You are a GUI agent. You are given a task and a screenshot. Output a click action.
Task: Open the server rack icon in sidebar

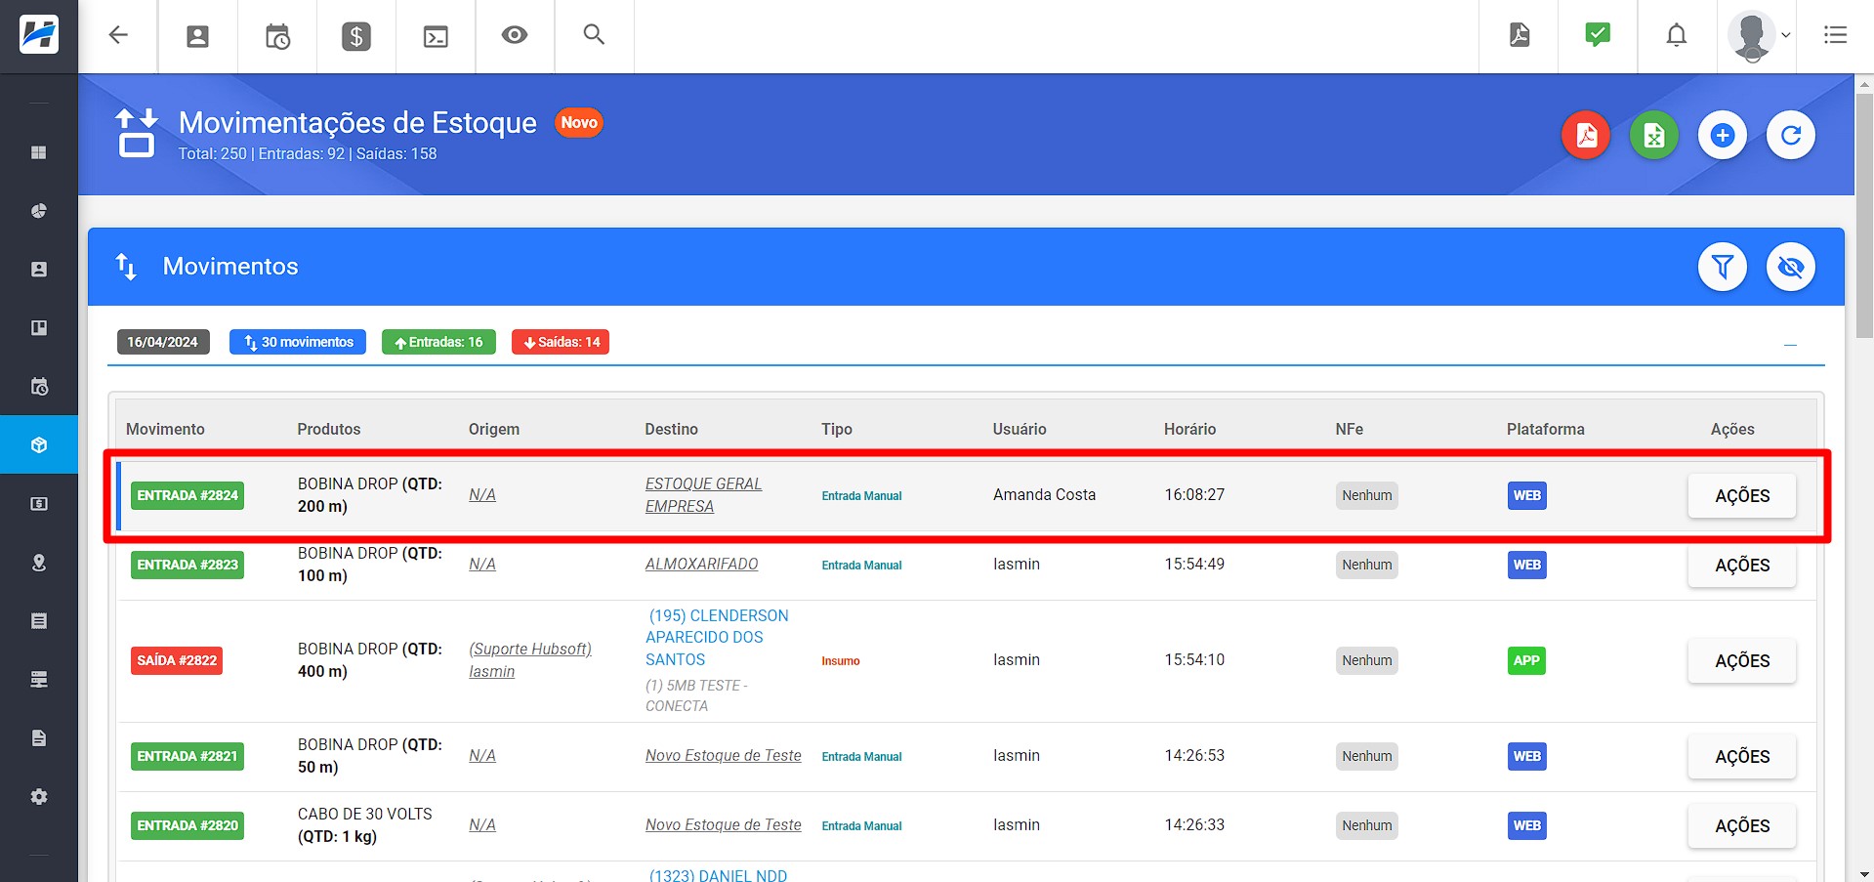[39, 680]
